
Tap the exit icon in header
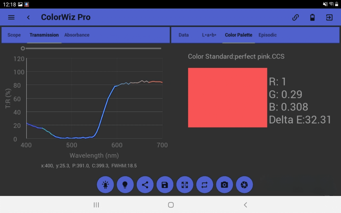pyautogui.click(x=329, y=18)
